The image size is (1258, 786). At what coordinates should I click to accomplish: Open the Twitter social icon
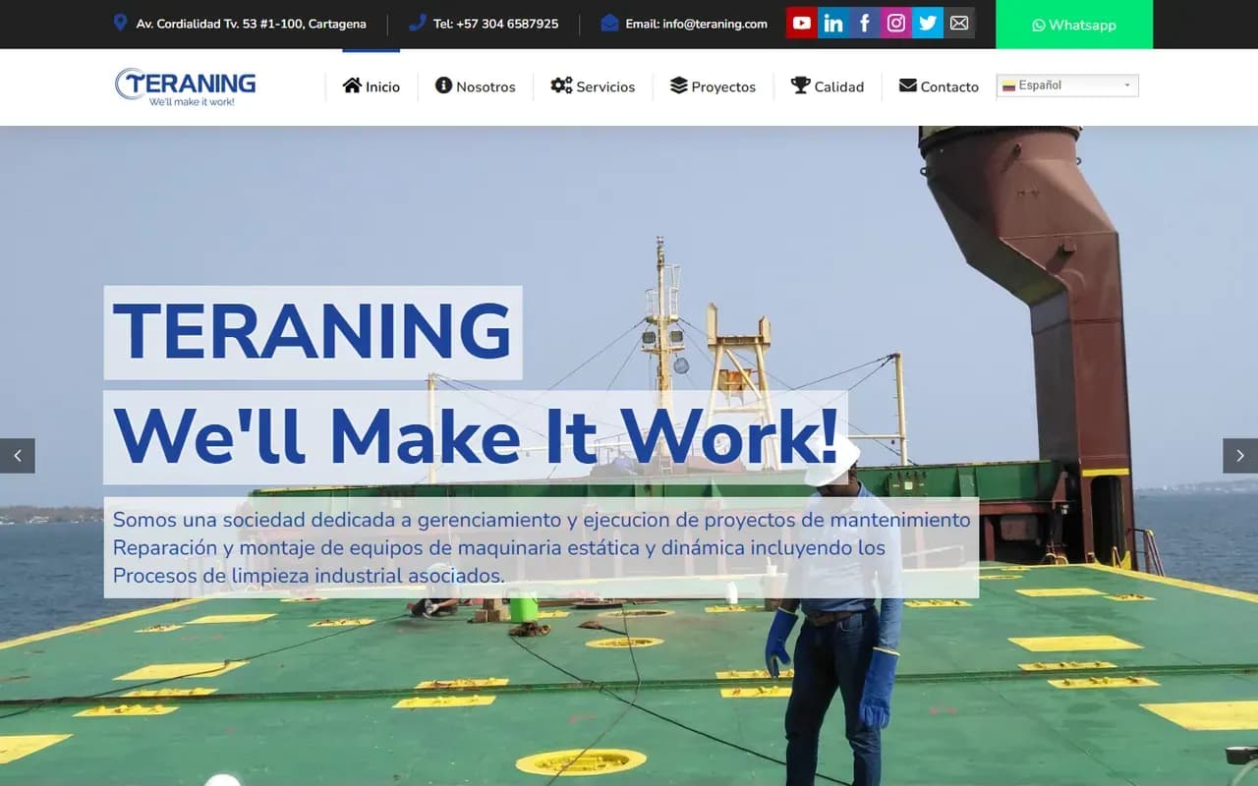click(928, 23)
